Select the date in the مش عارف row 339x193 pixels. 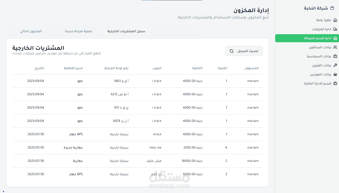(x=36, y=161)
